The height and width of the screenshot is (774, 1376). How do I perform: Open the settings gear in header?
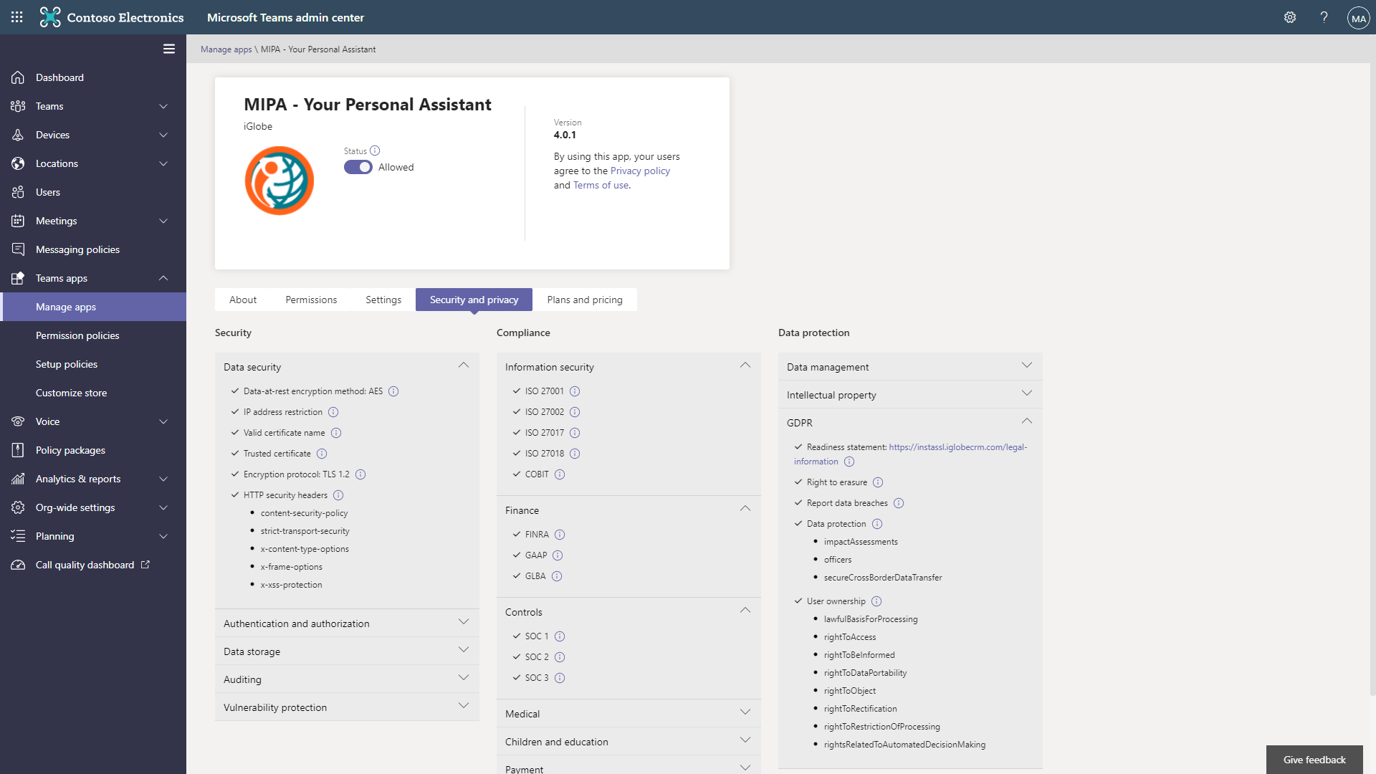(1290, 17)
